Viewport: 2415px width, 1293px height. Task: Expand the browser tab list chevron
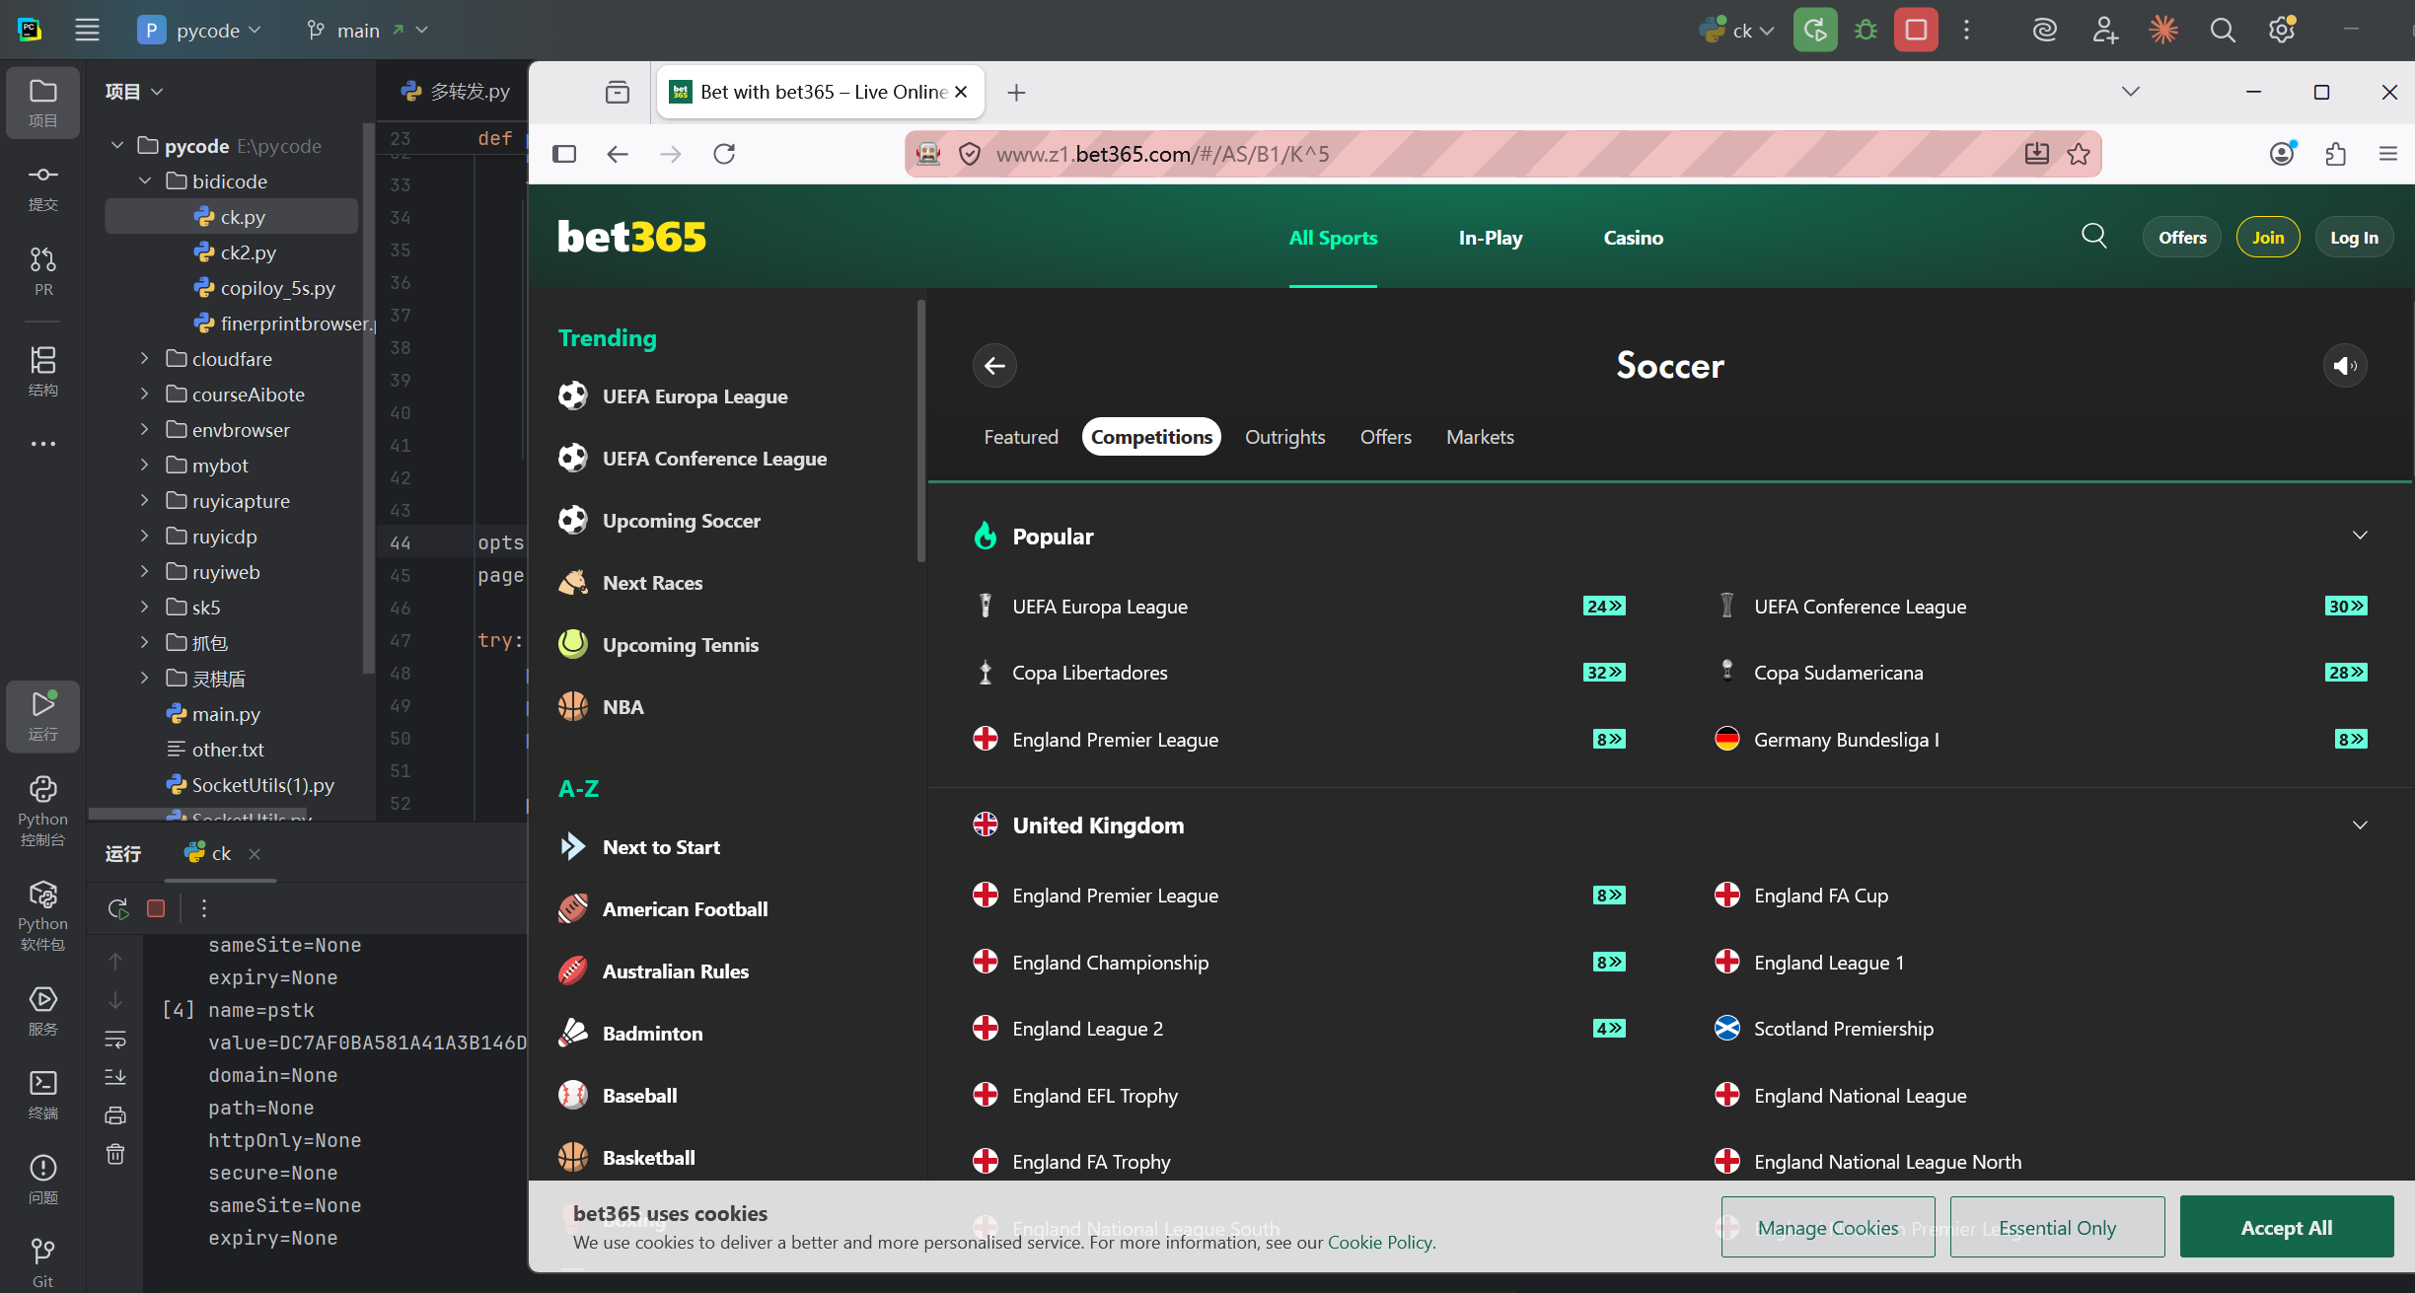pyautogui.click(x=2130, y=92)
